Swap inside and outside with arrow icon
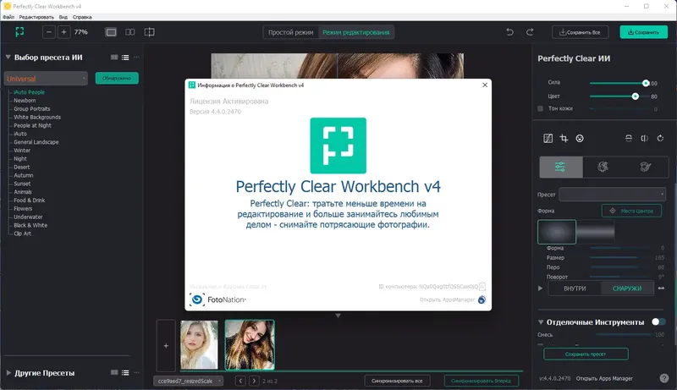The height and width of the screenshot is (390, 677). point(661,288)
